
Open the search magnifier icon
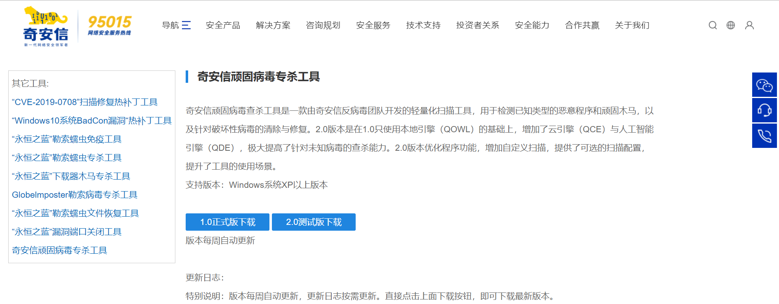[713, 25]
